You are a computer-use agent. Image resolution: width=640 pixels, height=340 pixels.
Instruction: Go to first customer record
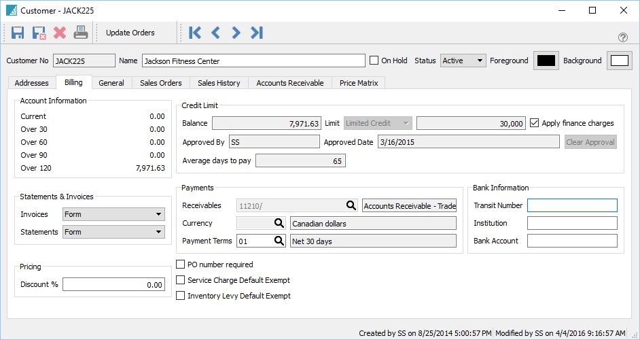click(195, 33)
